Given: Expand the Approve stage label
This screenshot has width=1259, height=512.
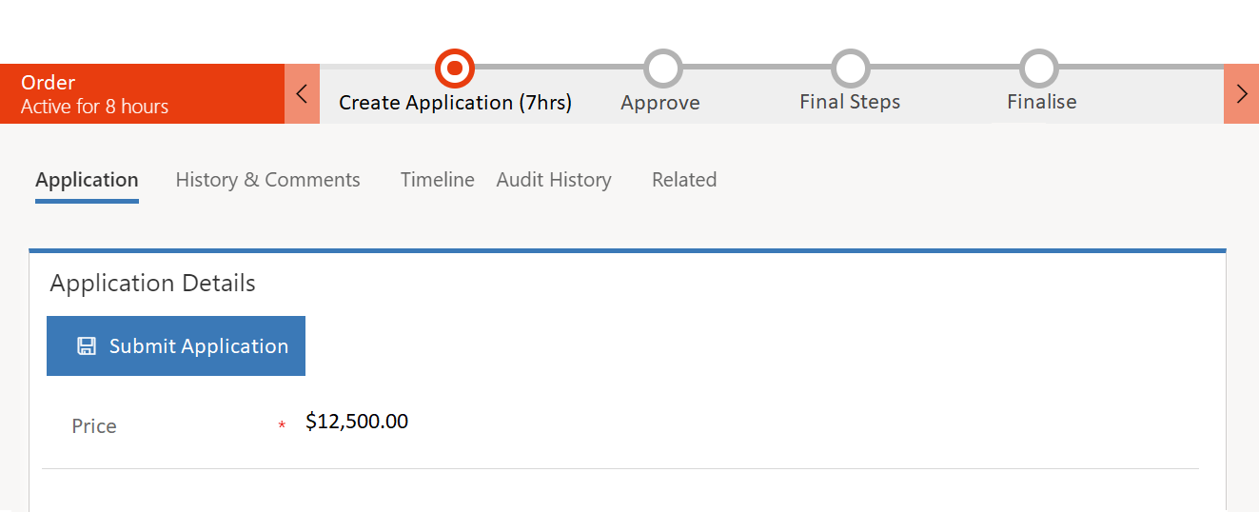Looking at the screenshot, I should (x=660, y=103).
